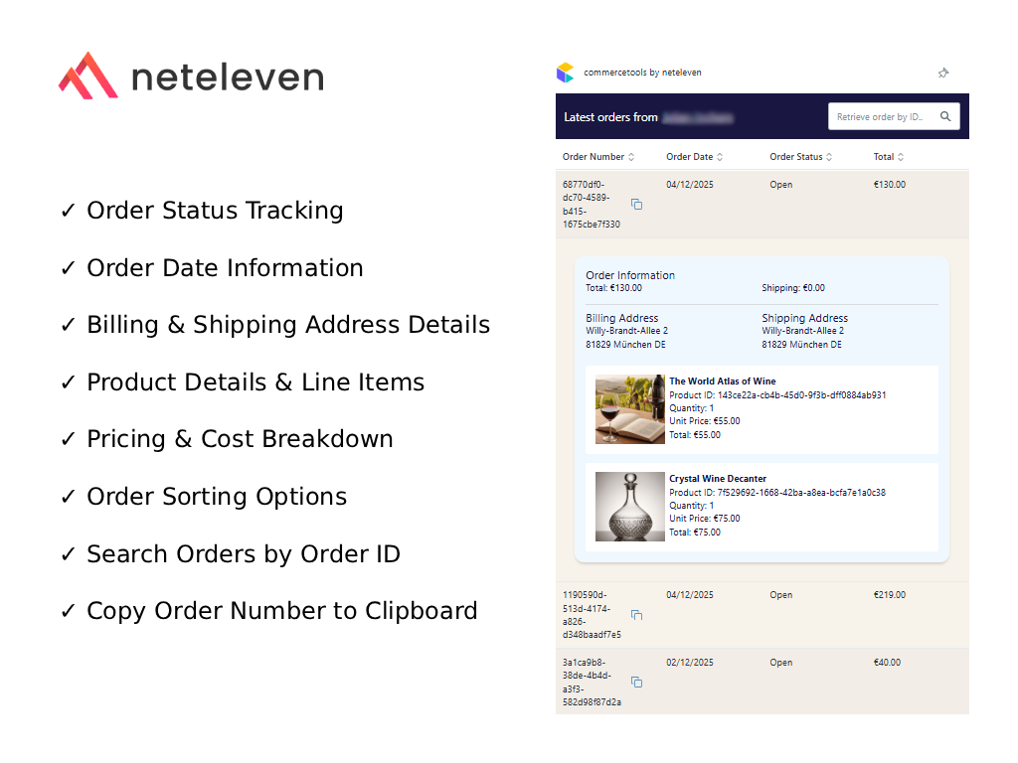Copy order number 68770df0 to clipboard
The width and height of the screenshot is (1018, 763).
(x=636, y=203)
